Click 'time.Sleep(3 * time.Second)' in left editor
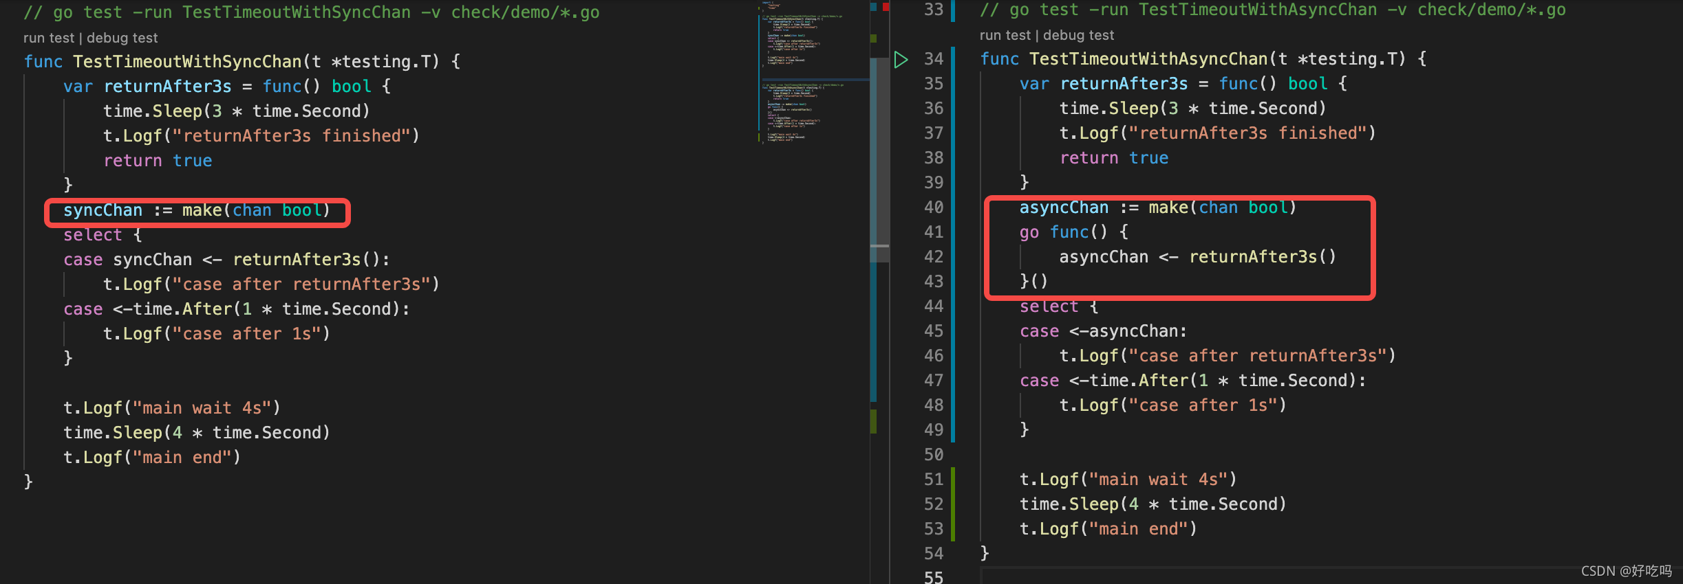 tap(237, 111)
